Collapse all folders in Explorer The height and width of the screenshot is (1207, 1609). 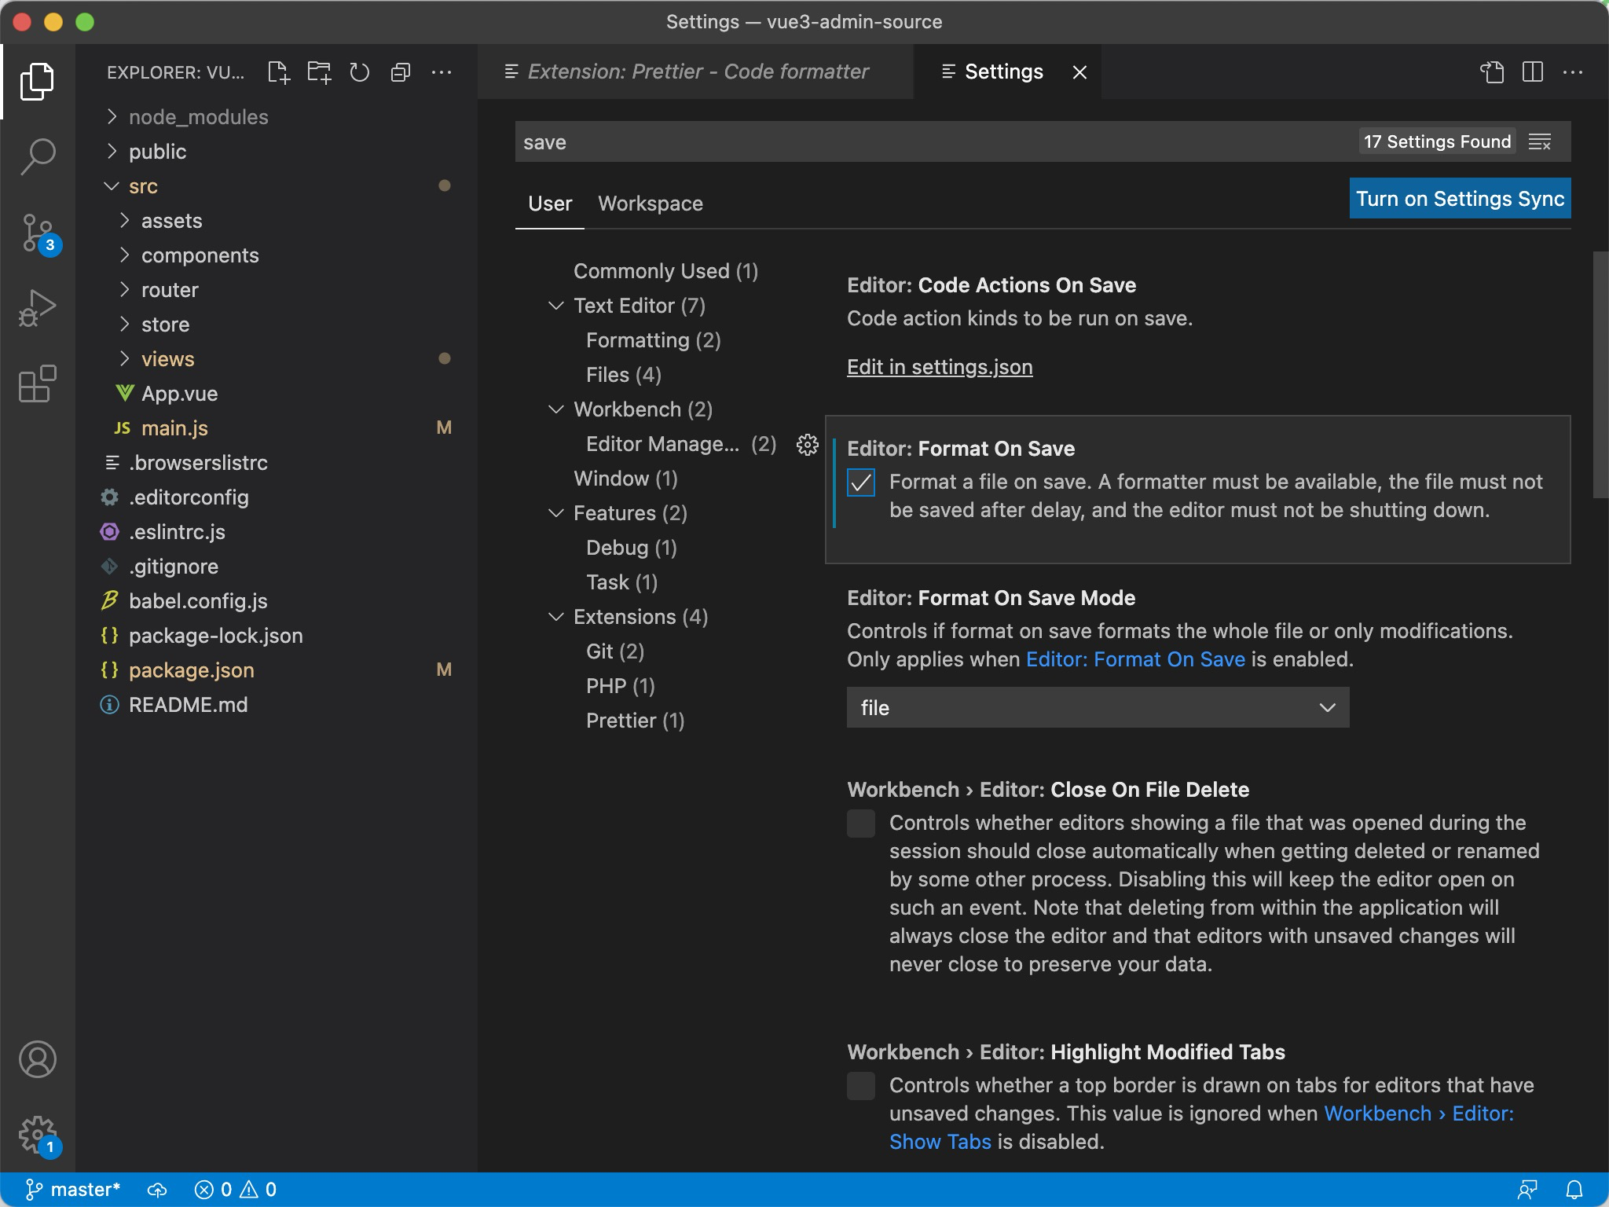click(x=401, y=72)
